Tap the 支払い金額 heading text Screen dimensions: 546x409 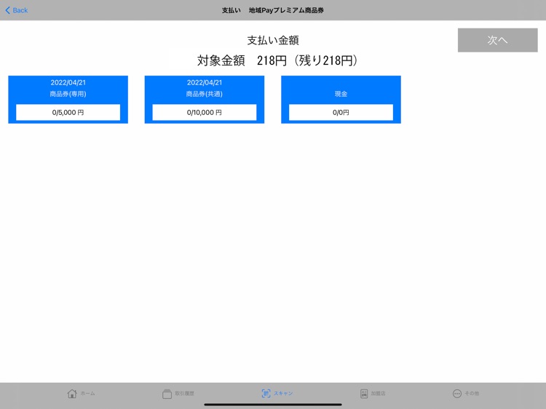click(x=273, y=40)
